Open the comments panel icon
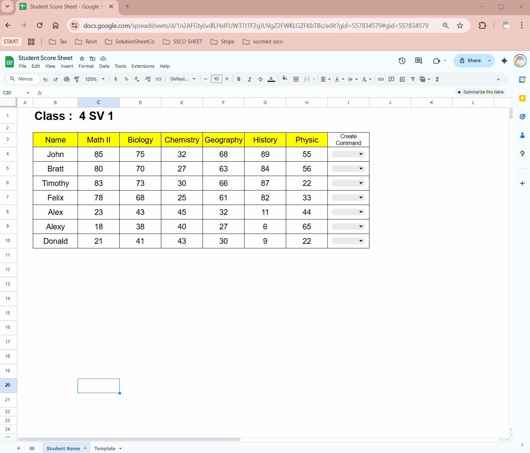Screen dimensions: 530x453 (x=418, y=61)
